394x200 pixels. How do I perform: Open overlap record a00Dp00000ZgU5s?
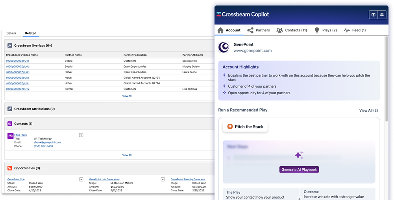[x=18, y=78]
